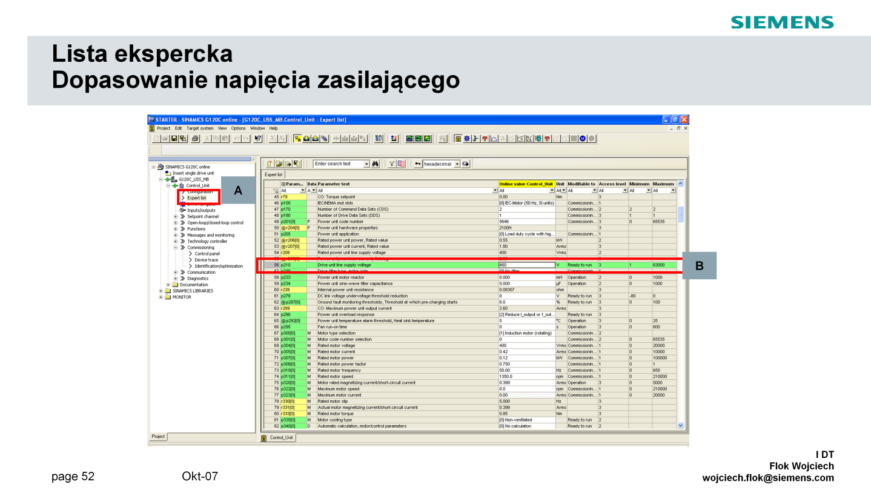871x490 pixels.
Task: Click the blue gear drive icon in toolbar
Action: 467,138
